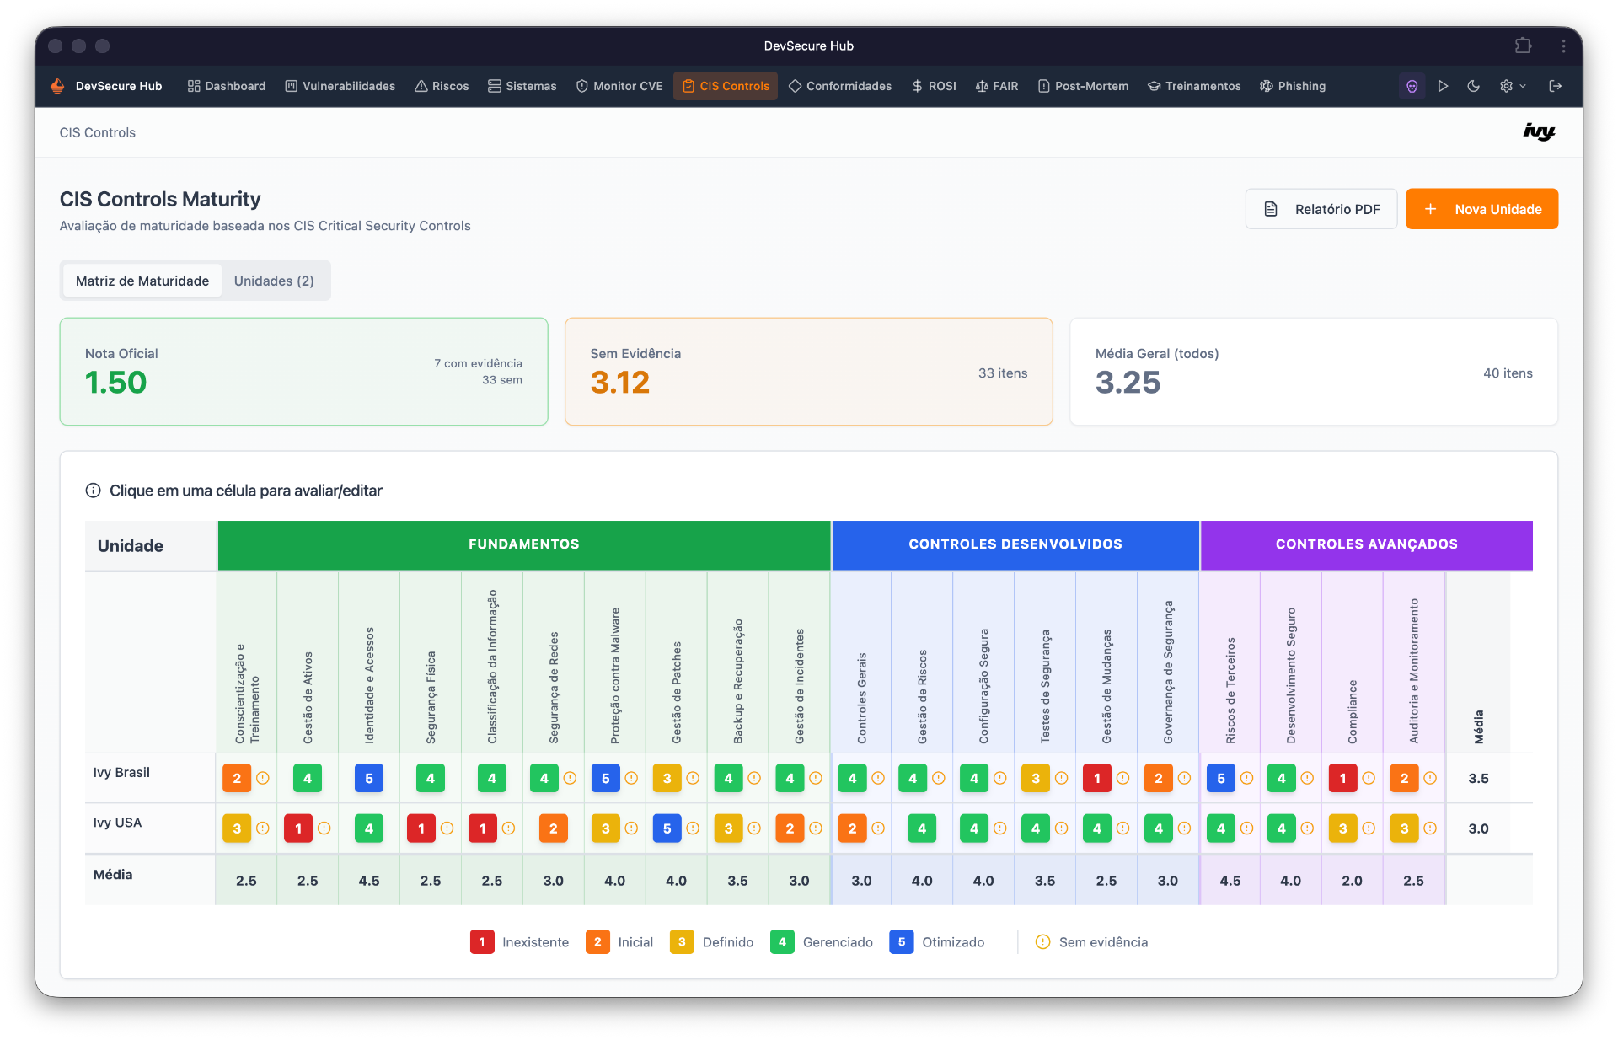Select the CIS Controls nav item
The height and width of the screenshot is (1040, 1618).
point(726,86)
